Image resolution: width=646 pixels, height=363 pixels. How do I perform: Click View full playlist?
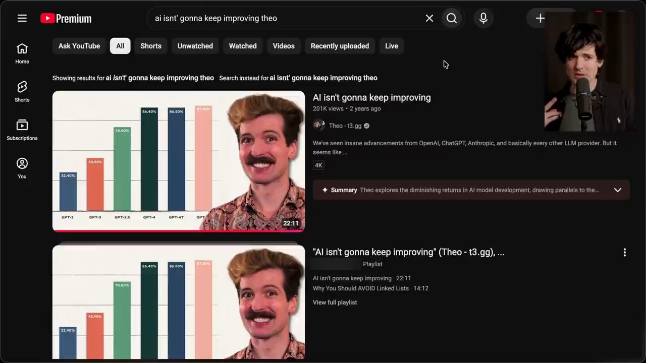335,302
